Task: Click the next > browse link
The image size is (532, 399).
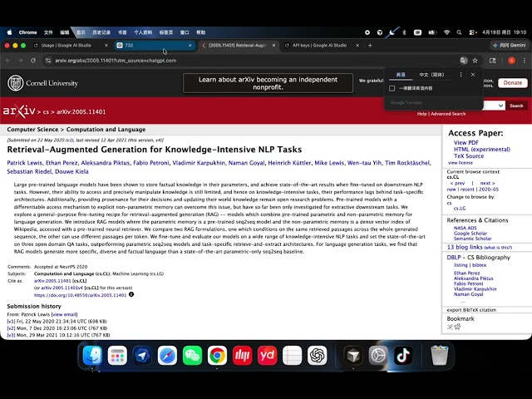Action: point(487,183)
